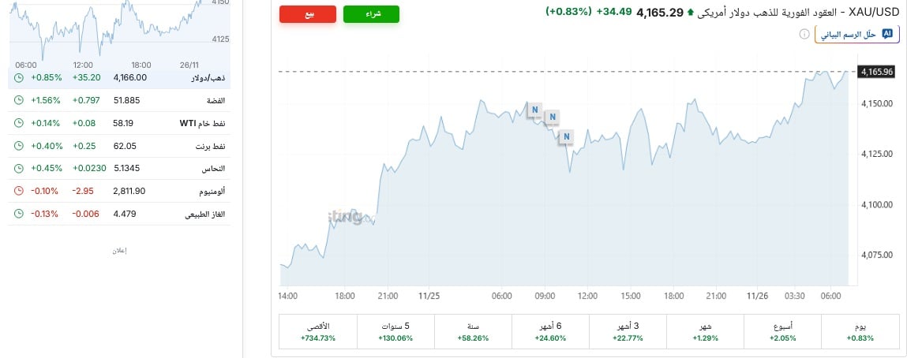Click the clock icon in the copper row
907x358 pixels.
19,168
